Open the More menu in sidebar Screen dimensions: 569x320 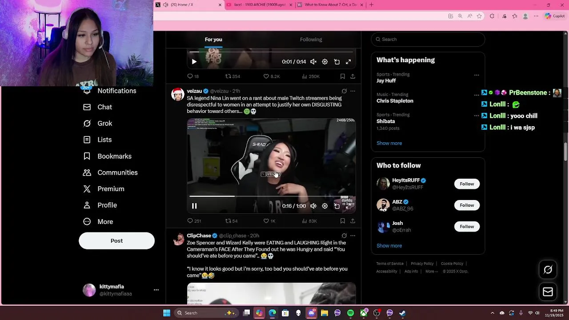[x=99, y=222]
